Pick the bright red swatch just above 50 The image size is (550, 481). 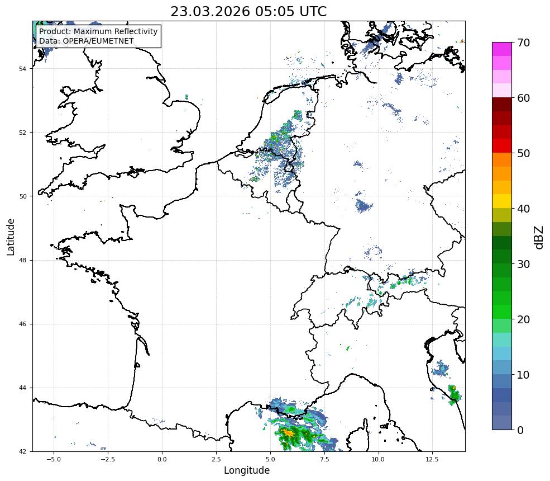(x=502, y=146)
